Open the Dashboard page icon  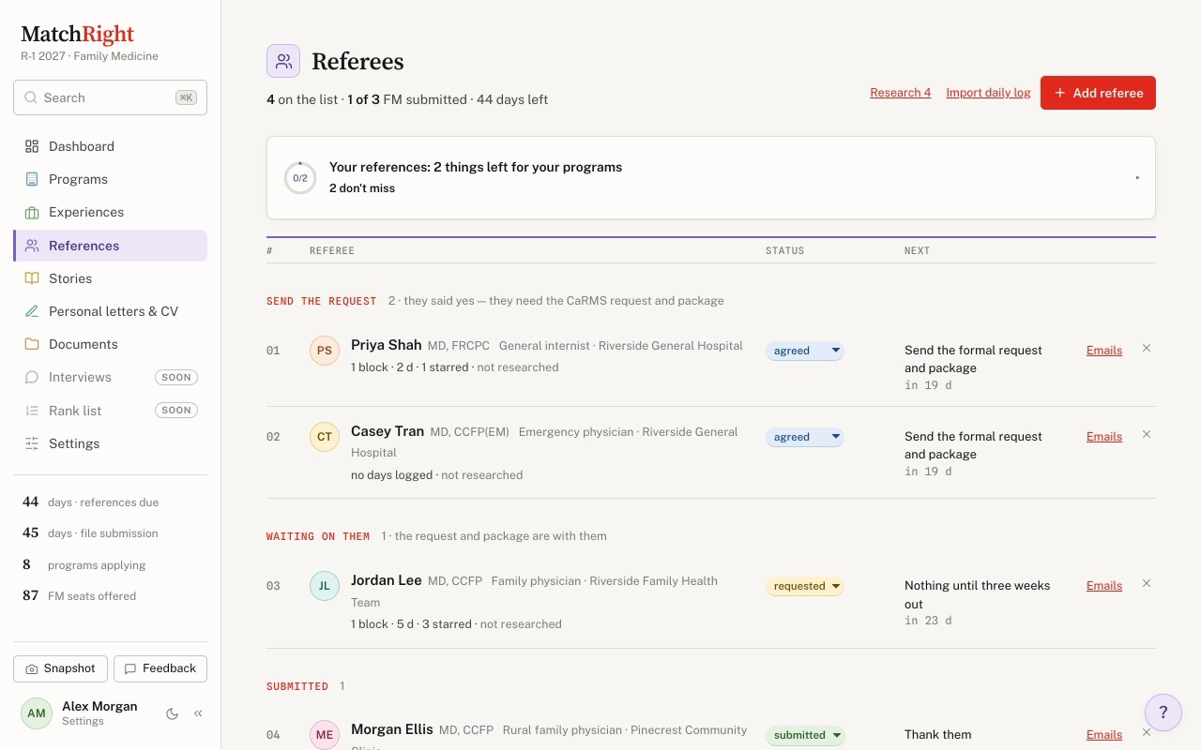pos(32,146)
